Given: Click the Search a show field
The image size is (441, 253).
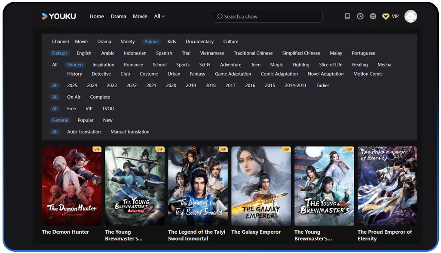Looking at the screenshot, I should point(267,16).
